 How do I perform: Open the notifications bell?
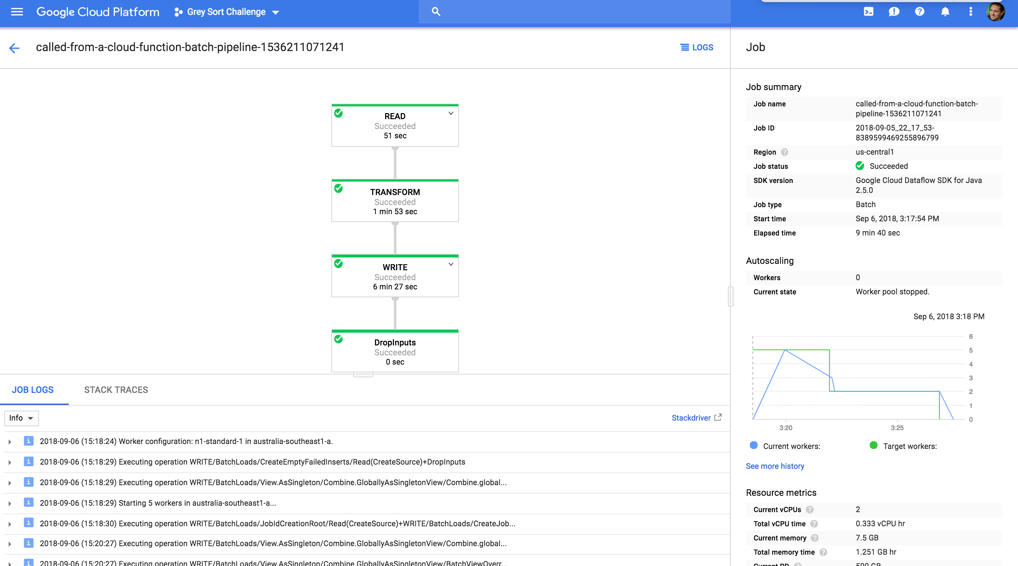click(945, 12)
